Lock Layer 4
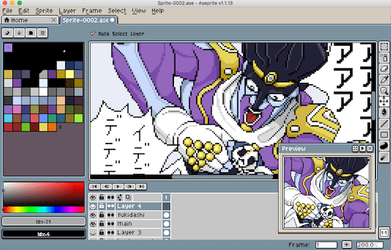Viewport: 391px width, 250px height. point(102,206)
